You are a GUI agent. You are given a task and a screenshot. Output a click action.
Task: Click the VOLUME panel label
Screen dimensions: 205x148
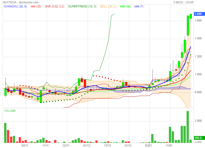pyautogui.click(x=10, y=111)
